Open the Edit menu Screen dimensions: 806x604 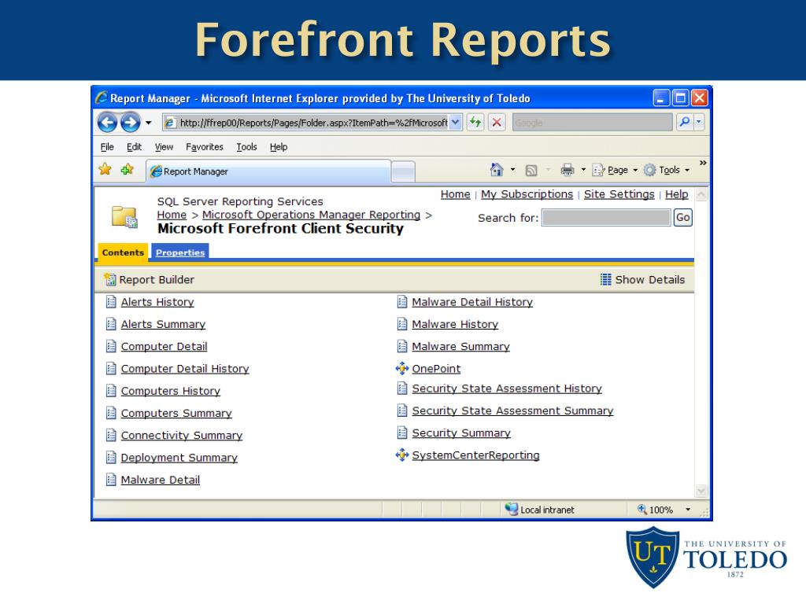[134, 147]
